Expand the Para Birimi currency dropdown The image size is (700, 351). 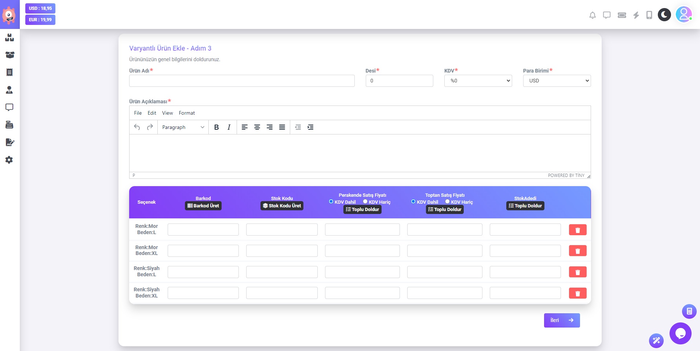557,81
